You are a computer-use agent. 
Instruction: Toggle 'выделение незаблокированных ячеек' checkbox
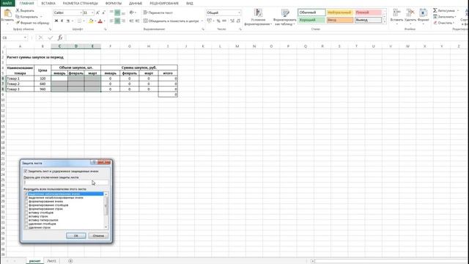(26, 197)
